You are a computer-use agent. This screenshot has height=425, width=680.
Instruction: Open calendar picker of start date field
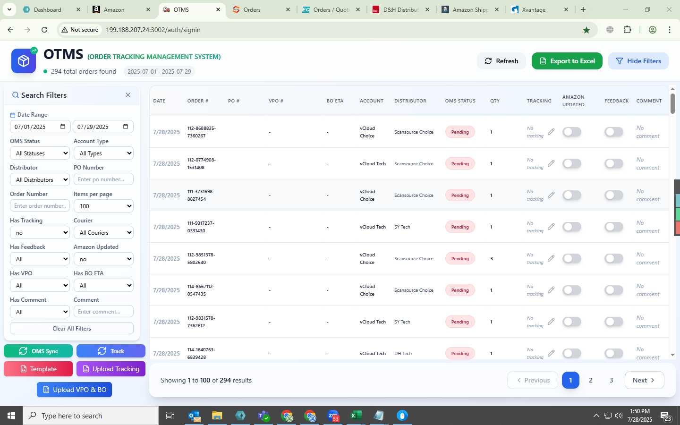(x=63, y=127)
